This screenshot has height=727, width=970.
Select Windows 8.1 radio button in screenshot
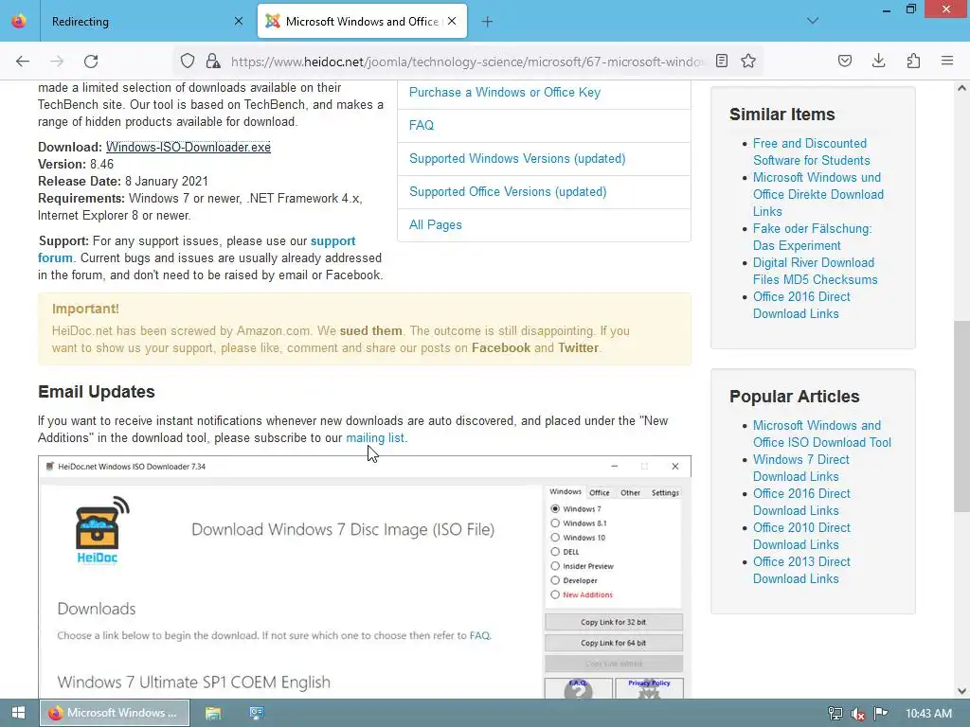point(555,523)
